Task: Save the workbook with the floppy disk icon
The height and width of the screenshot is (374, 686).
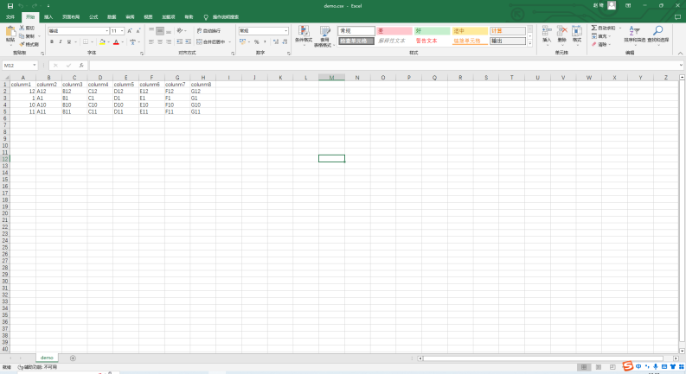Action: [10, 6]
